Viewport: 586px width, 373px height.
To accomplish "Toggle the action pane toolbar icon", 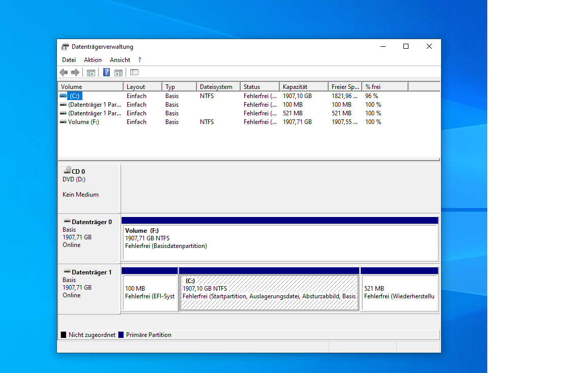I will tap(119, 73).
